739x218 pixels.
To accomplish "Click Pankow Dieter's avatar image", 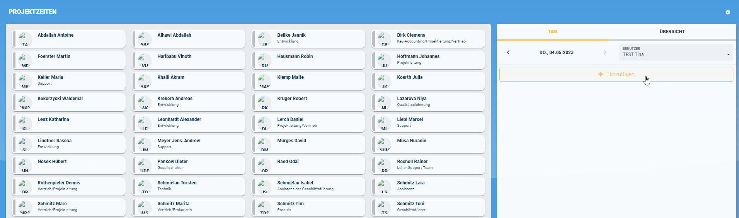I will (x=145, y=165).
